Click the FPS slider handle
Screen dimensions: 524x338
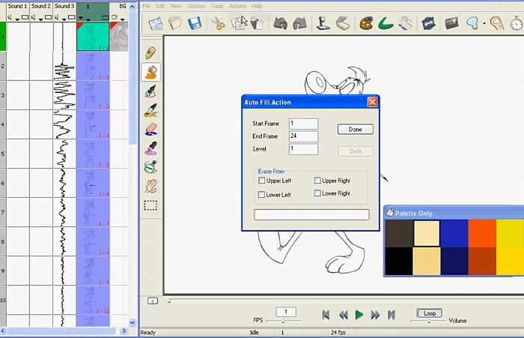tap(284, 321)
